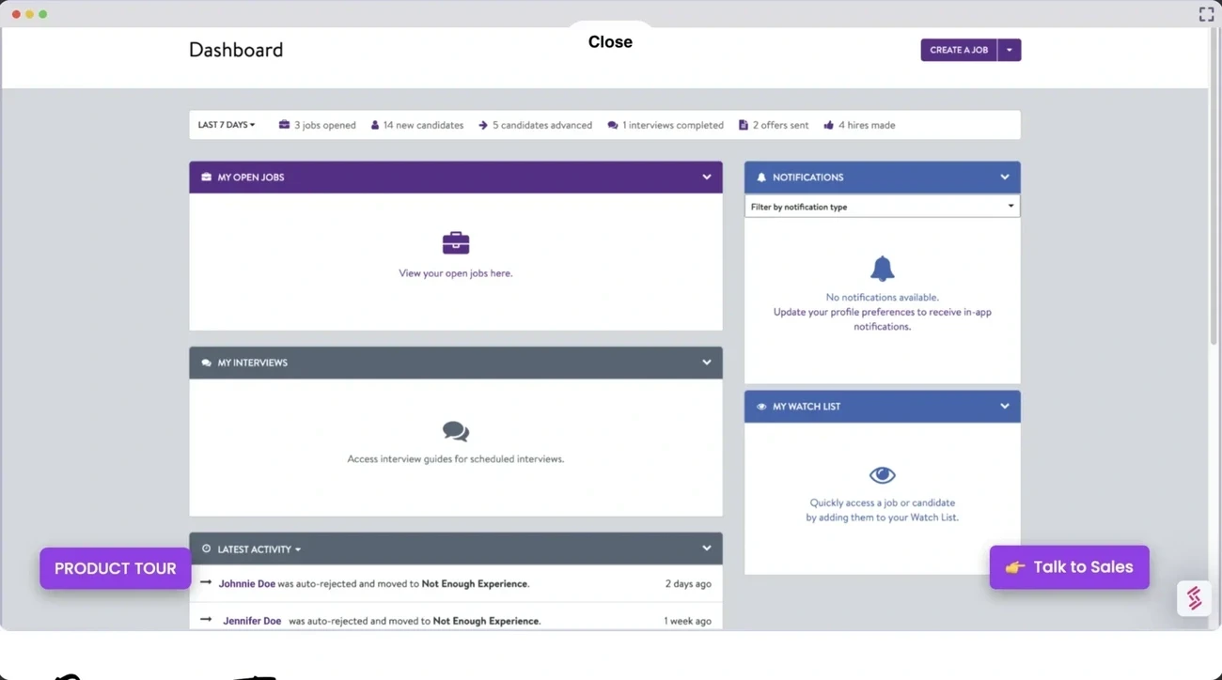This screenshot has height=680, width=1222.
Task: Toggle fullscreen via top-right corner icon
Action: click(x=1206, y=14)
